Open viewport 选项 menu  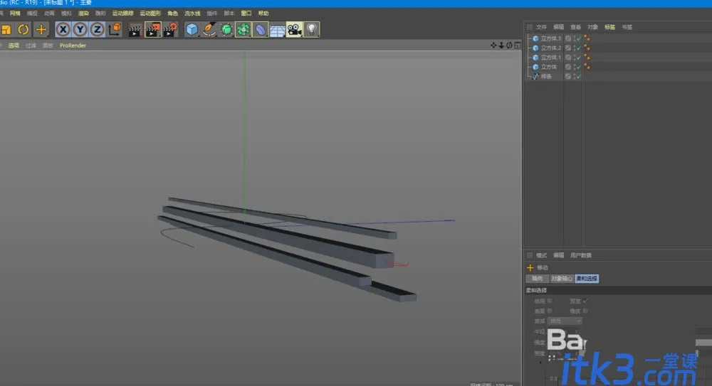14,45
